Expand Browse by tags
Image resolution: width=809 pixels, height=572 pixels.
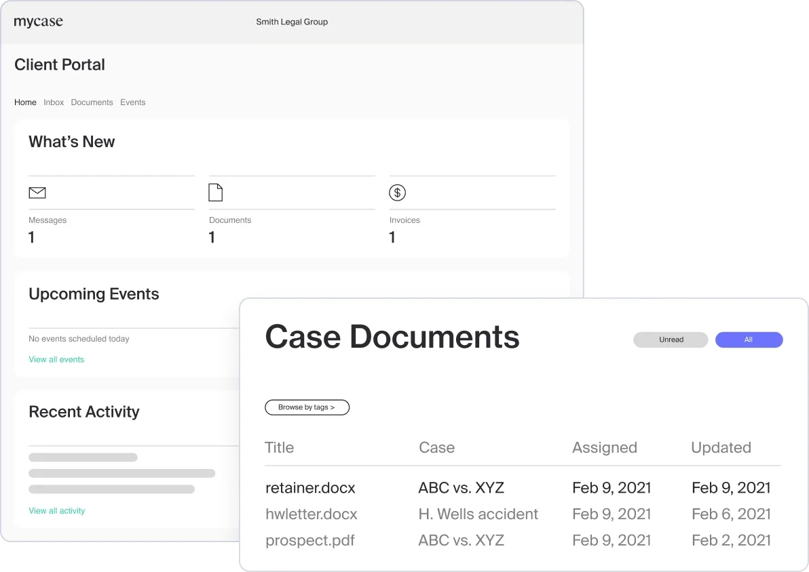307,407
